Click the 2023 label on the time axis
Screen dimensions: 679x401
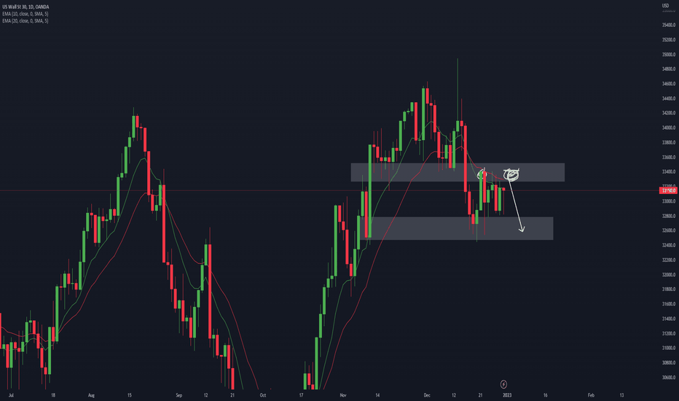point(506,395)
